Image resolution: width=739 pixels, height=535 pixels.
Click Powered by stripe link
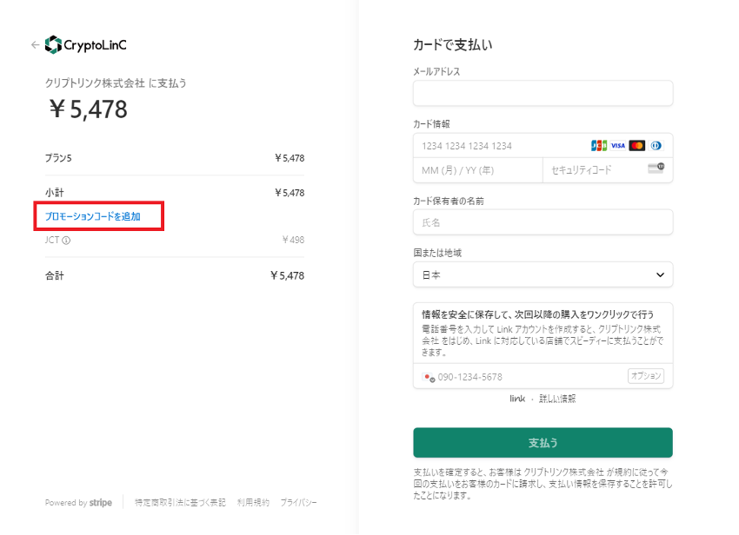click(x=79, y=503)
